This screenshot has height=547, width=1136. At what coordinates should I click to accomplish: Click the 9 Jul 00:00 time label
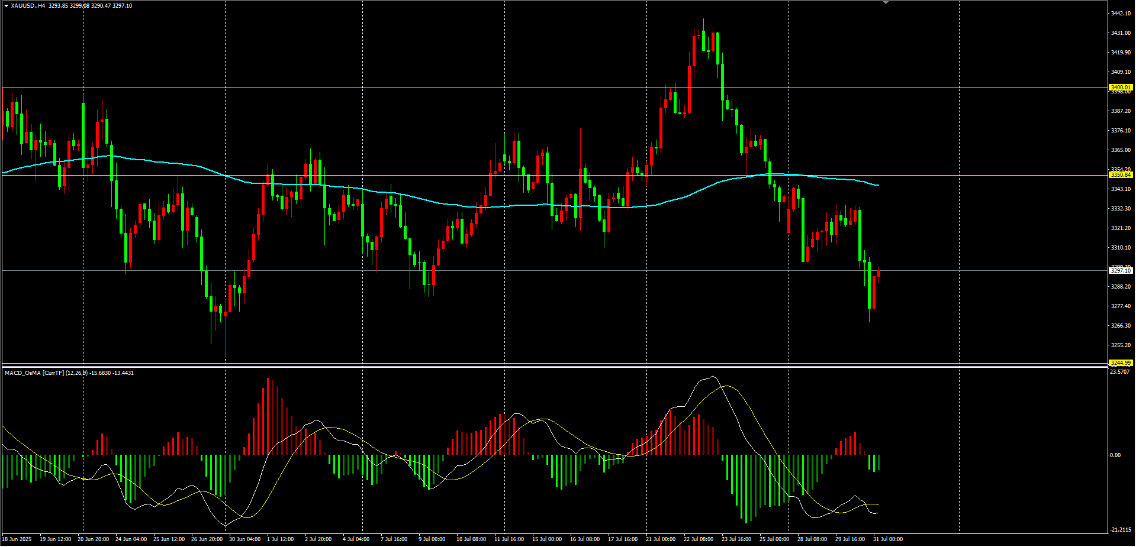pos(432,539)
